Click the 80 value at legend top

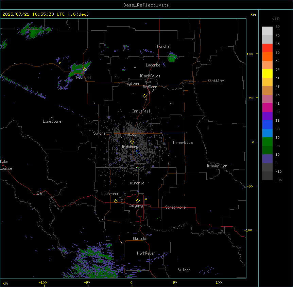[x=277, y=27]
